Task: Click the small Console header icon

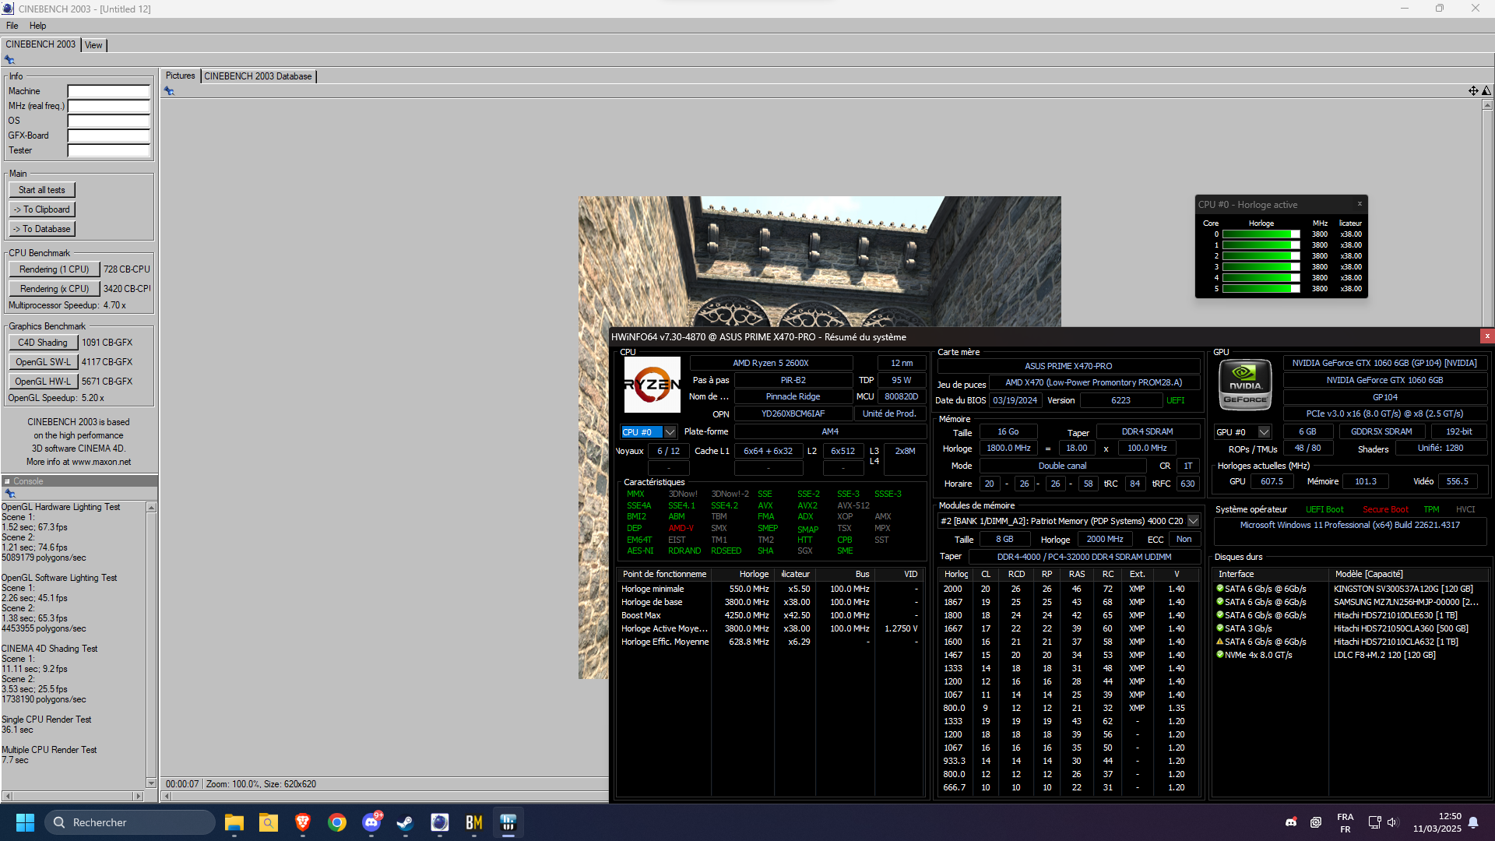Action: [7, 481]
